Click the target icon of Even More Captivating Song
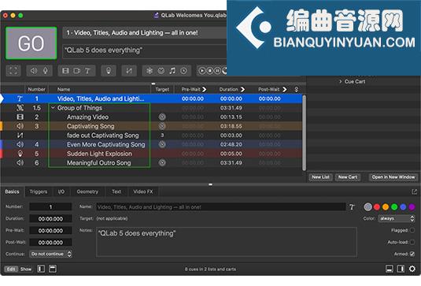The height and width of the screenshot is (286, 421). pos(162,144)
